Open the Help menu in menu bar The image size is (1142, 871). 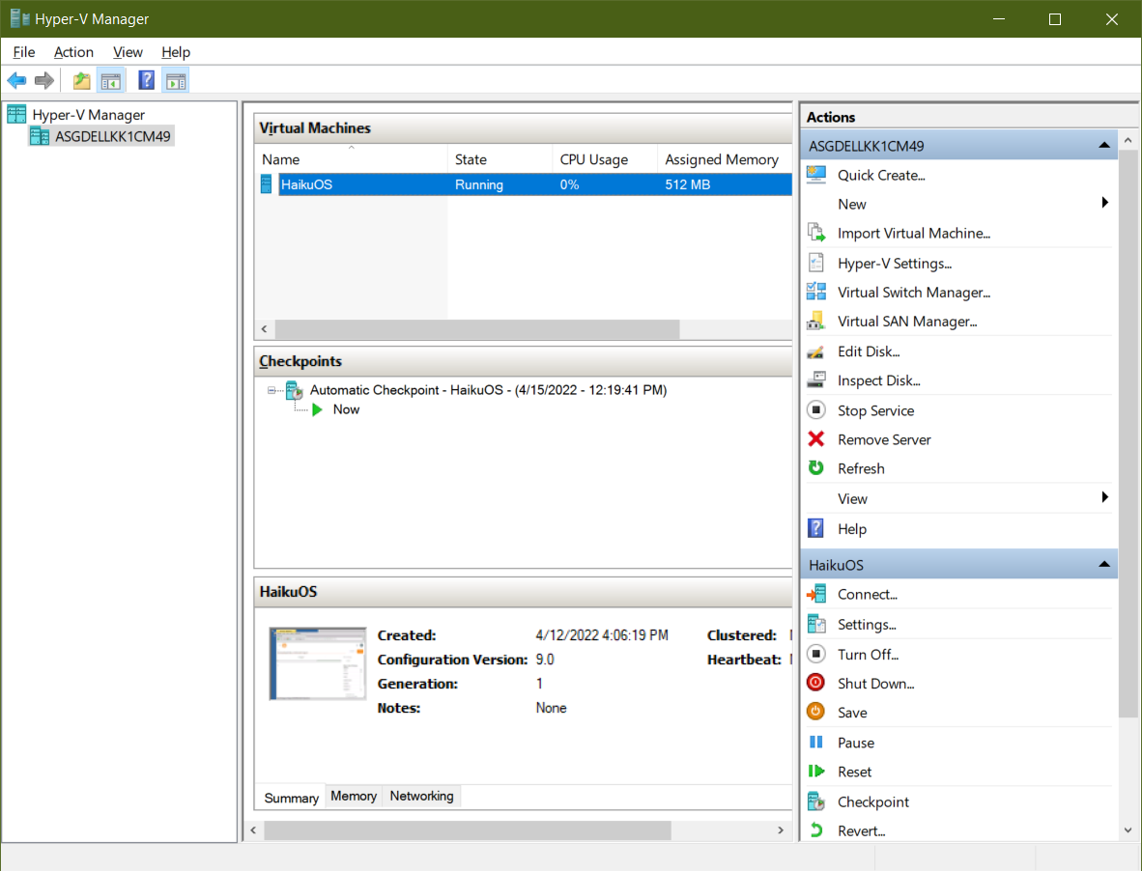(176, 52)
